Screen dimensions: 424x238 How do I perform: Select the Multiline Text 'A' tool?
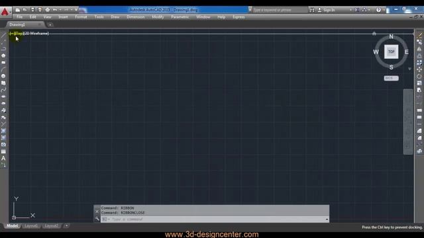click(3, 159)
